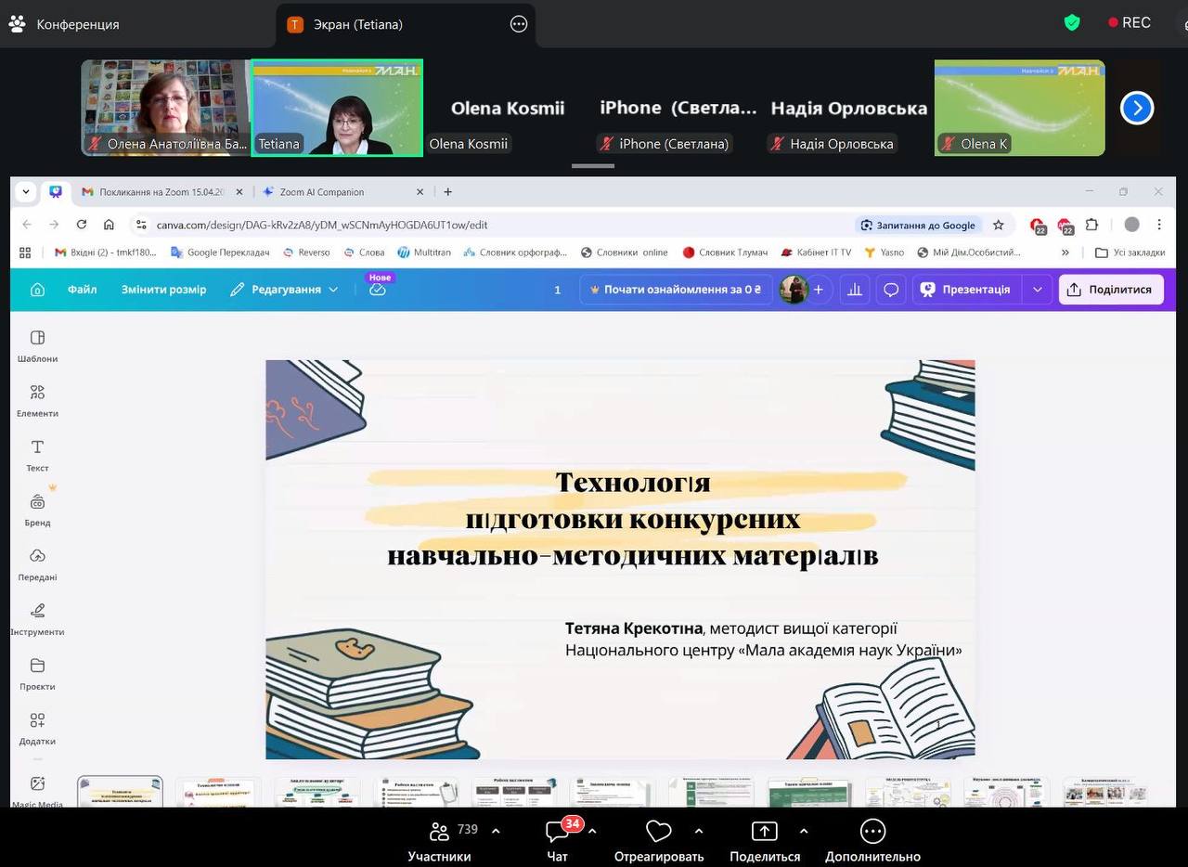Expand the Участники options chevron
The image size is (1188, 867).
click(496, 831)
